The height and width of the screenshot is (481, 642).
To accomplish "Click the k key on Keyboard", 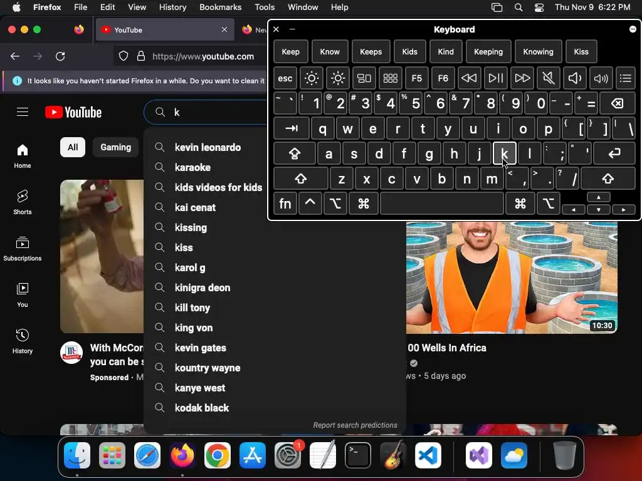I will [x=505, y=153].
